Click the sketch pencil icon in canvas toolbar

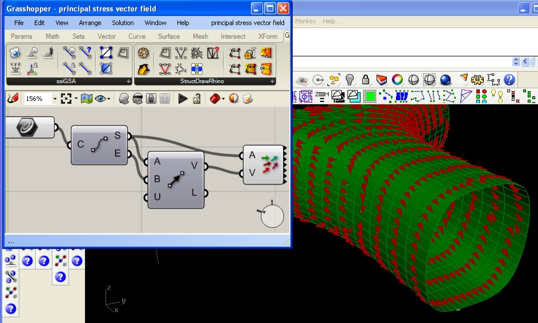[x=13, y=99]
